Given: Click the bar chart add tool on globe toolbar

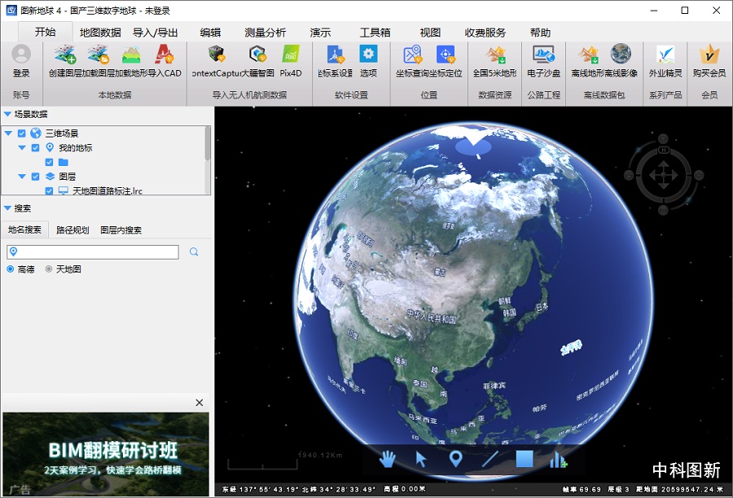Looking at the screenshot, I should (558, 460).
